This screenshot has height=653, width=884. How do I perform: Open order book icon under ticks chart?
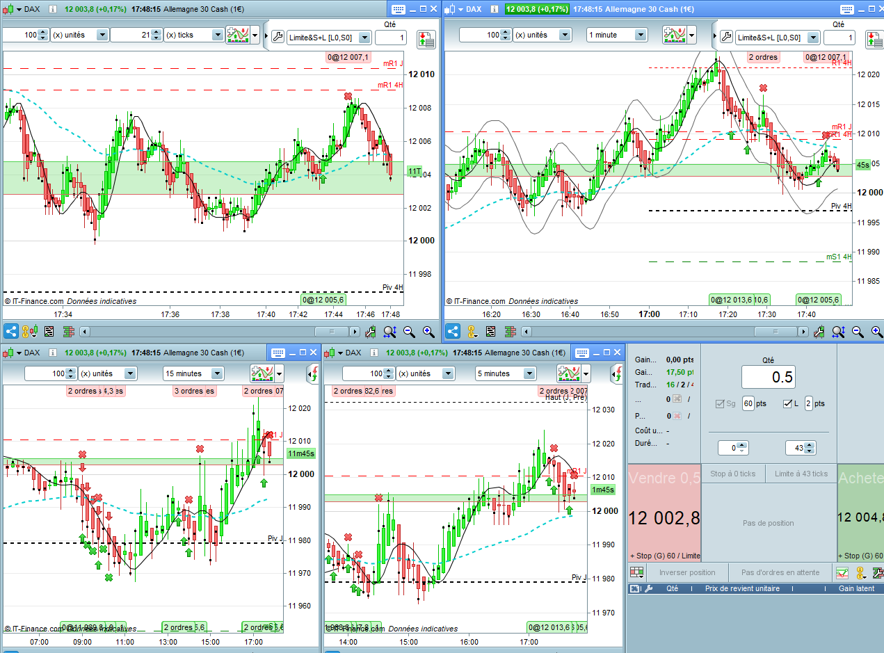click(68, 332)
